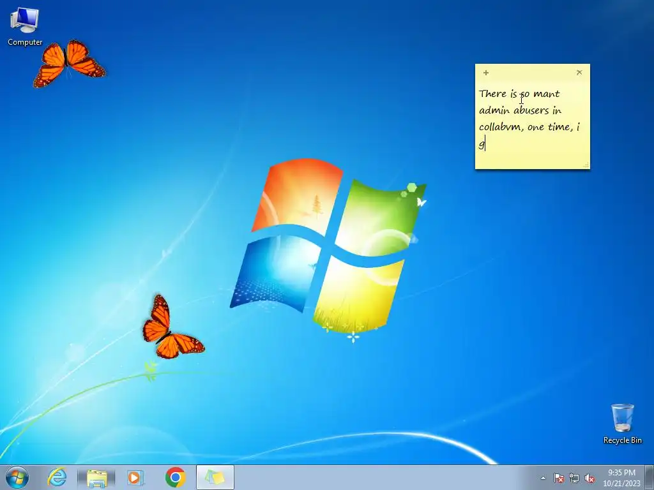Launch Windows Media Player from taskbar

135,477
